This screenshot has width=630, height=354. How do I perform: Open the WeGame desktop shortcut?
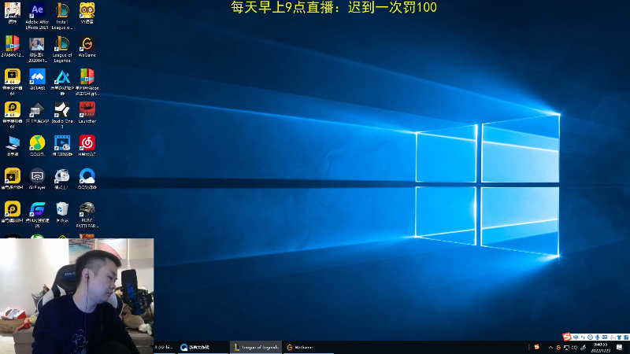87,46
